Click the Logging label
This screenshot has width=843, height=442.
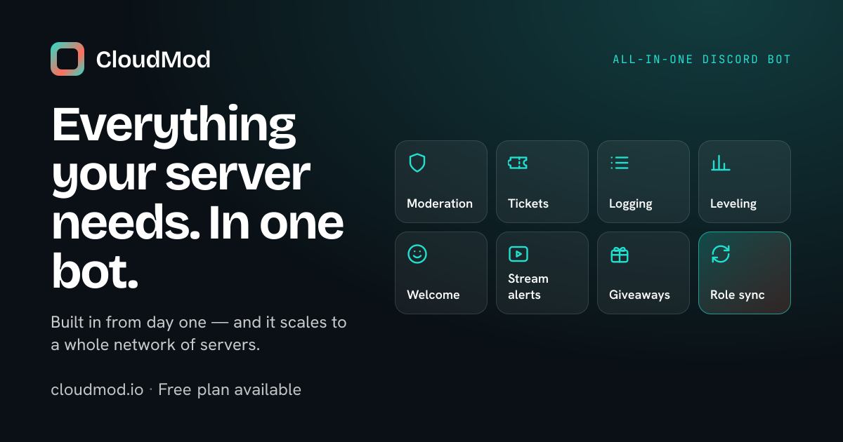coord(631,204)
